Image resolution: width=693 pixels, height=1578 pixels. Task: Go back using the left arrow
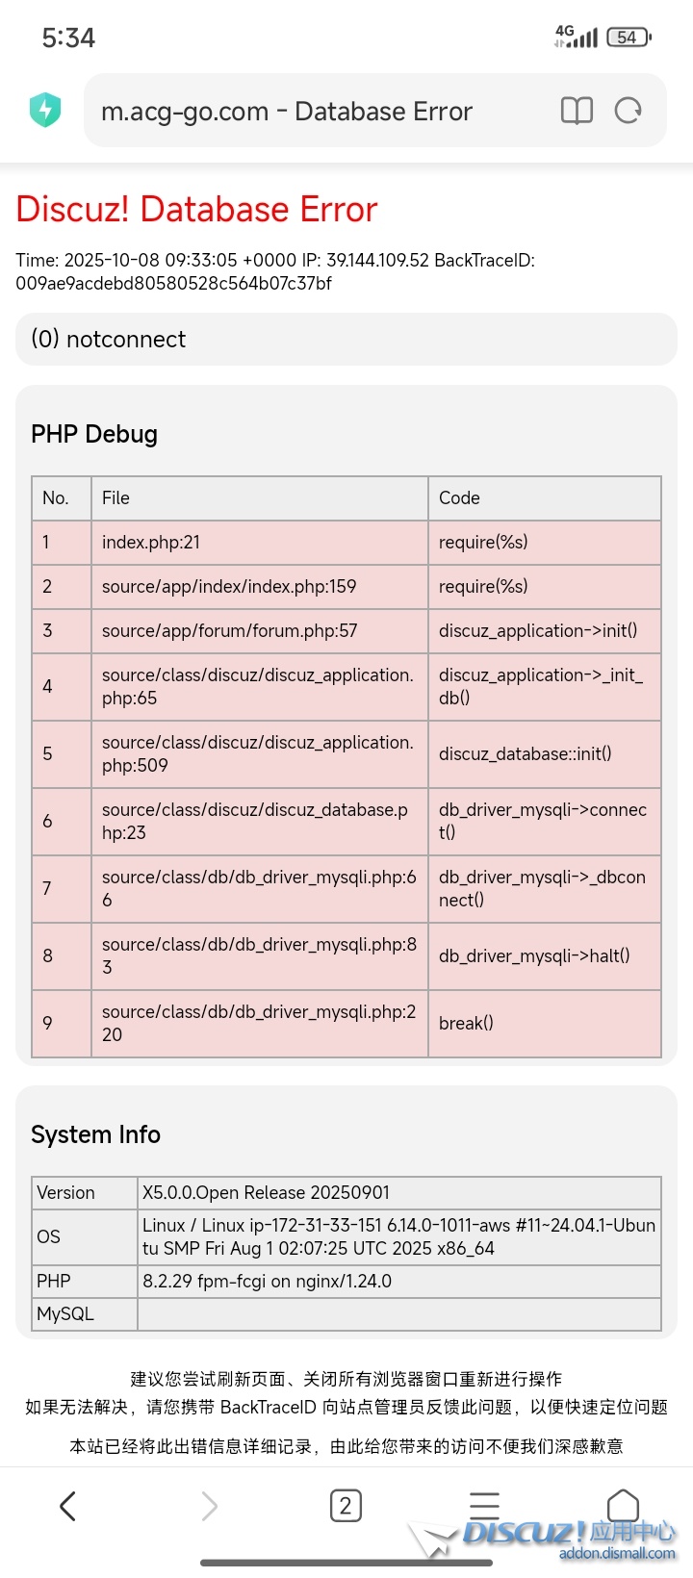[x=67, y=1506]
